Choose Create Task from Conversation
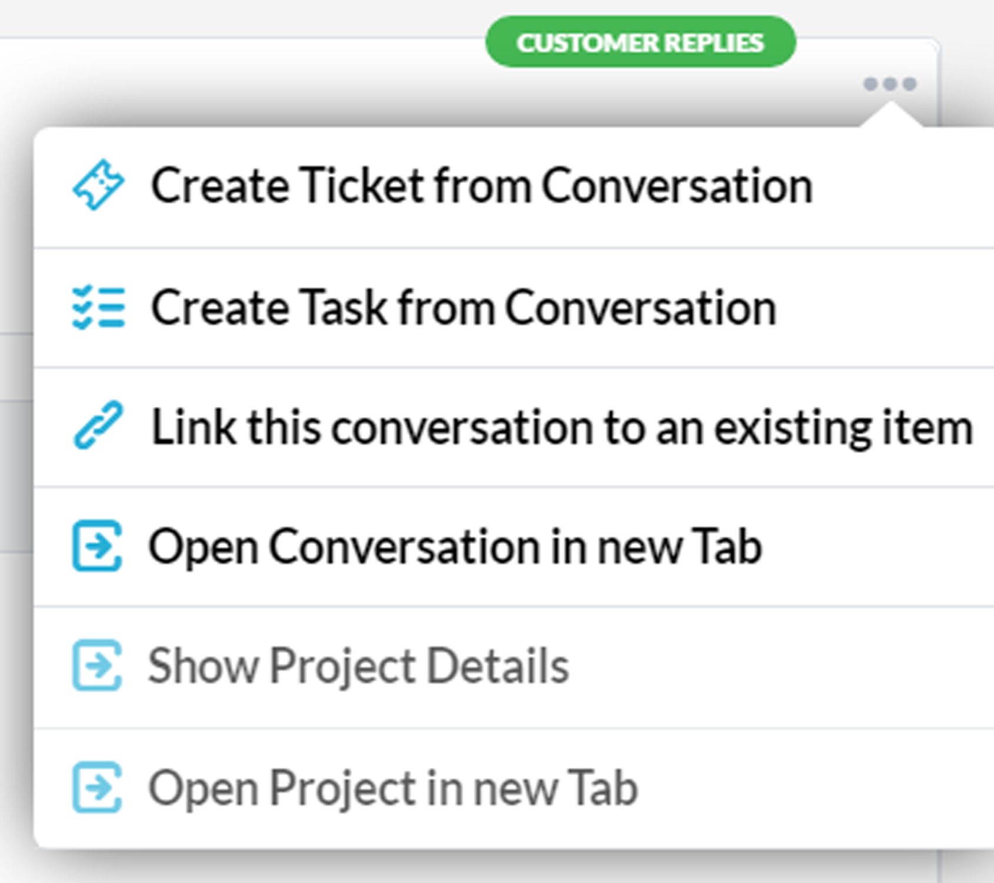 coord(514,308)
